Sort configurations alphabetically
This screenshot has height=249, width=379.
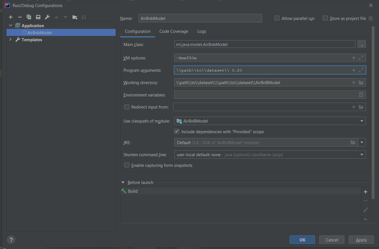click(84, 17)
